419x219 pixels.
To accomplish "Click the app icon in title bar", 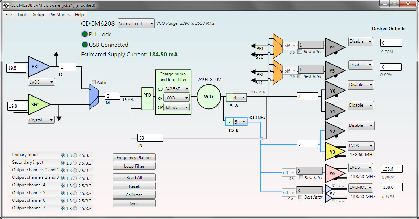I will (x=5, y=5).
